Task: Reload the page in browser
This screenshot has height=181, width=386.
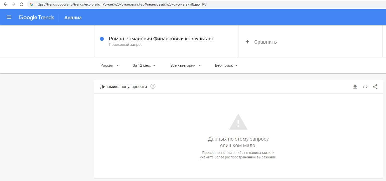Action: (22, 4)
